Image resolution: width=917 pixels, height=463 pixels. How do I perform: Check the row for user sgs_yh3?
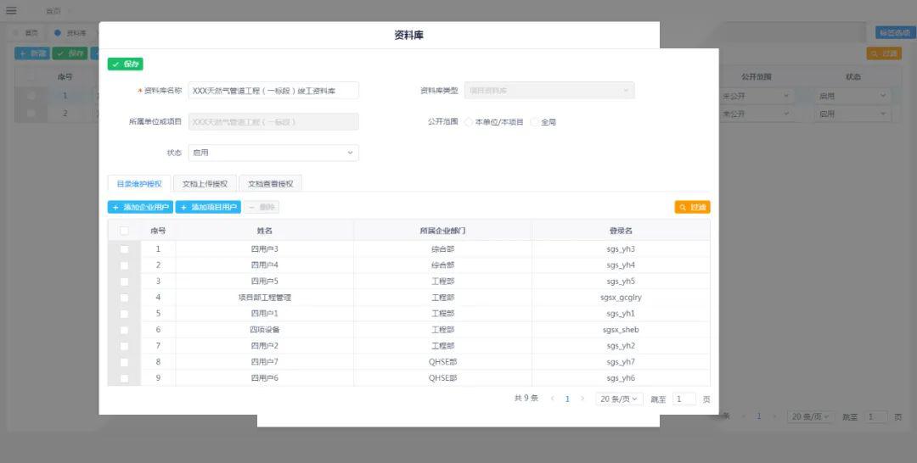click(124, 249)
